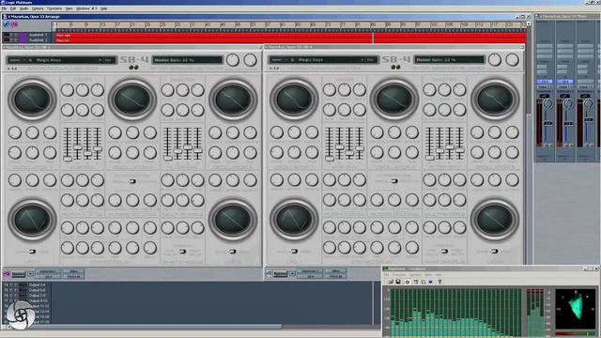Flip the LFO 1 switch in left SB-4
Screen dimensions: 601x338
tap(32, 252)
